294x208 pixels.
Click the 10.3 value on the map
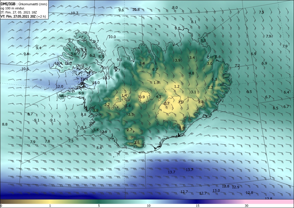106,78
